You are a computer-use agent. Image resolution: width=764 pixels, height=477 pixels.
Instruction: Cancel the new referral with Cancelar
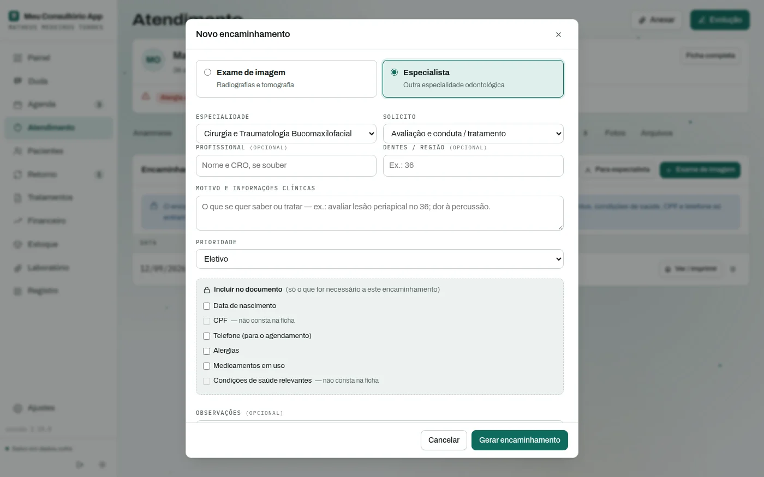point(444,440)
